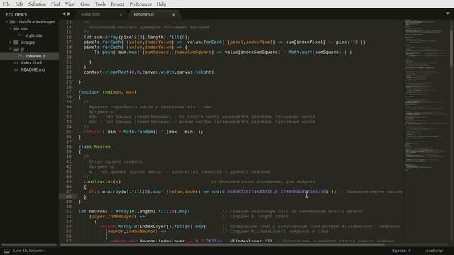Close the kohonen.js tab
The width and height of the screenshot is (454, 255).
point(173,15)
